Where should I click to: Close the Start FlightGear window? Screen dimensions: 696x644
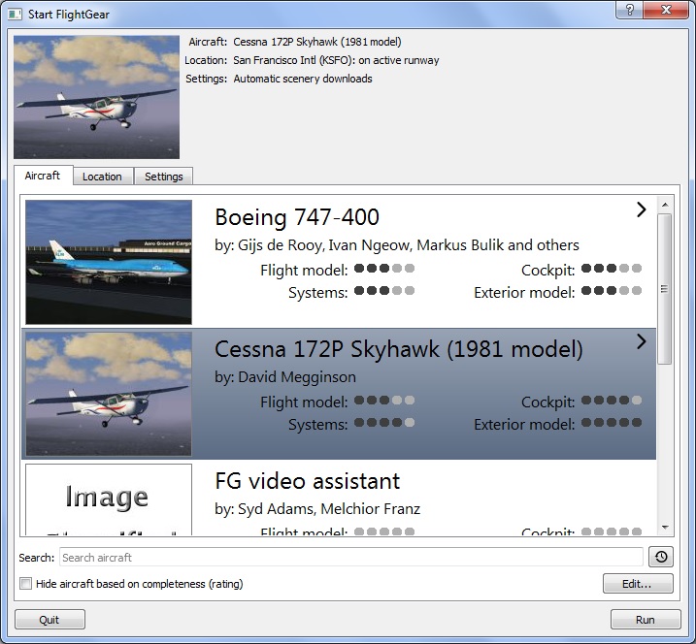click(x=665, y=10)
